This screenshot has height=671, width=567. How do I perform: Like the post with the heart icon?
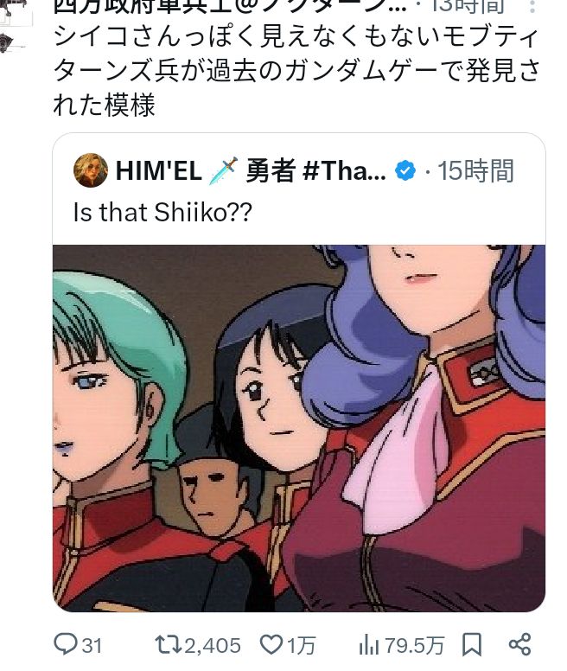click(271, 644)
